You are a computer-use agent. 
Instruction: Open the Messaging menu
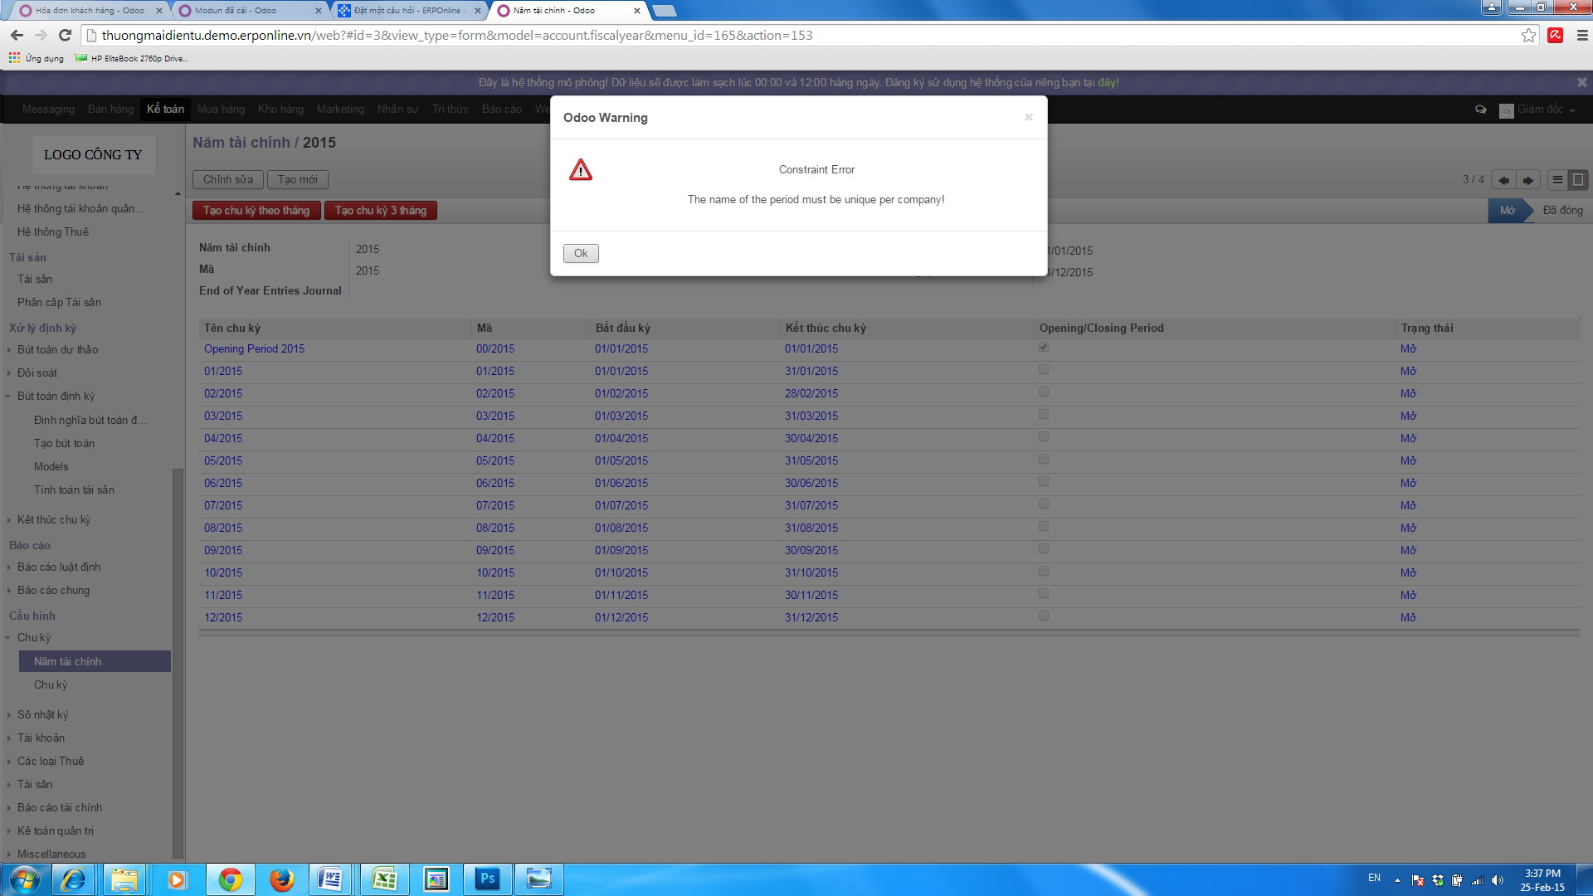pos(48,109)
